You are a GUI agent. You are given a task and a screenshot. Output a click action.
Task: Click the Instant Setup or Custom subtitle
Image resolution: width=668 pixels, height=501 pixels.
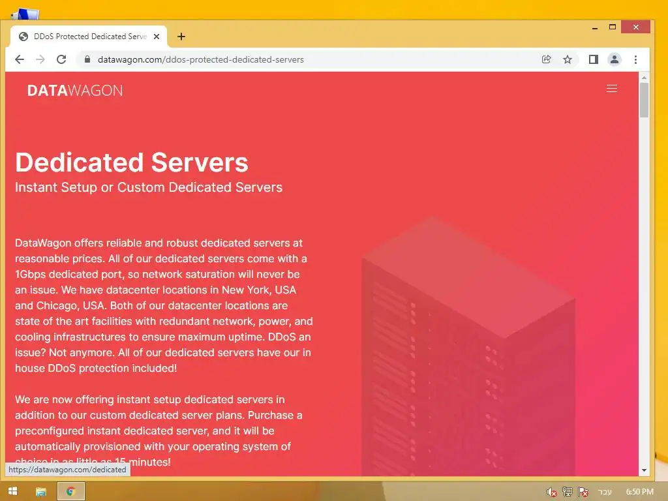(x=149, y=187)
